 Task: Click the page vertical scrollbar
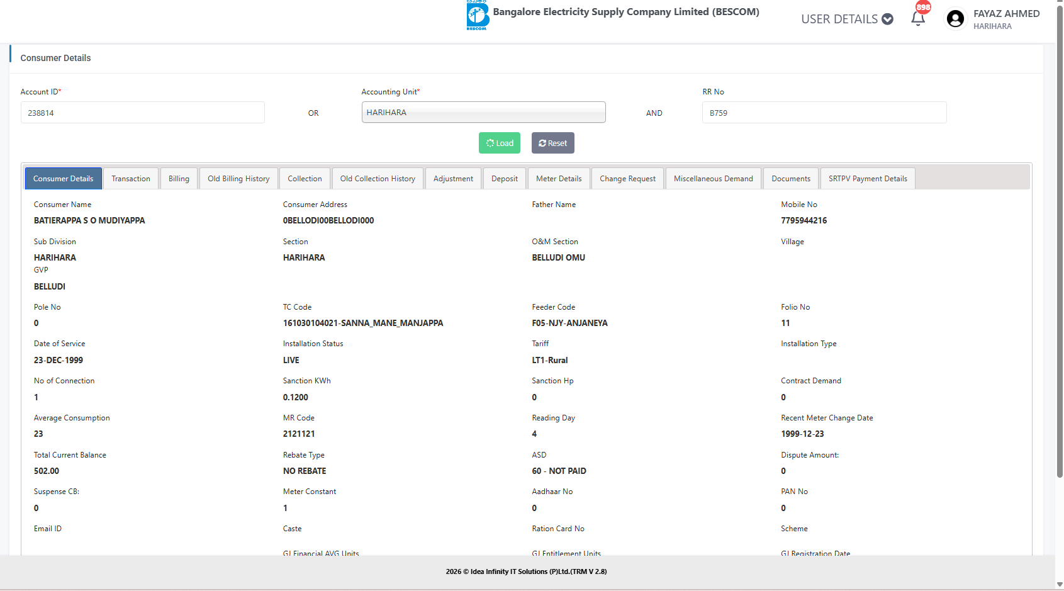pyautogui.click(x=1060, y=252)
